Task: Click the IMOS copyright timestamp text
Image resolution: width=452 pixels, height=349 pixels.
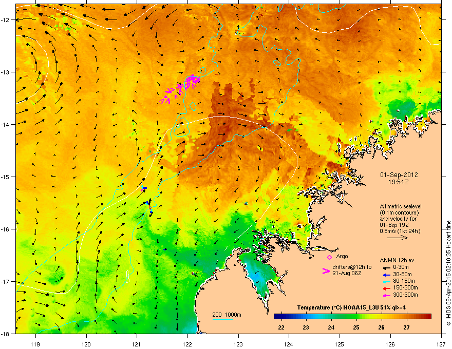Action: [x=448, y=273]
